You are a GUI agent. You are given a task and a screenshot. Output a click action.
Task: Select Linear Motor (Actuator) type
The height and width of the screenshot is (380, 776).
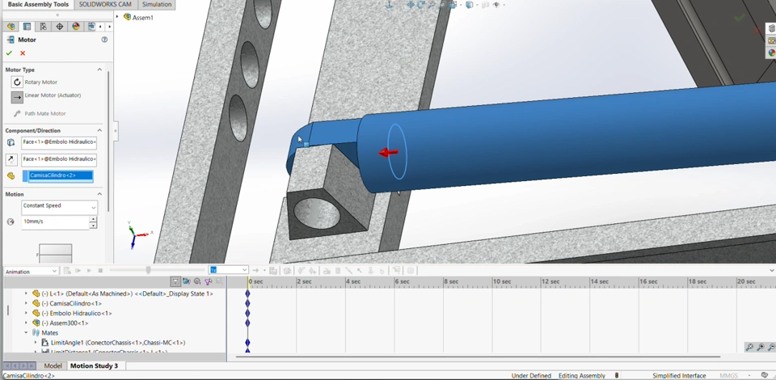(17, 98)
